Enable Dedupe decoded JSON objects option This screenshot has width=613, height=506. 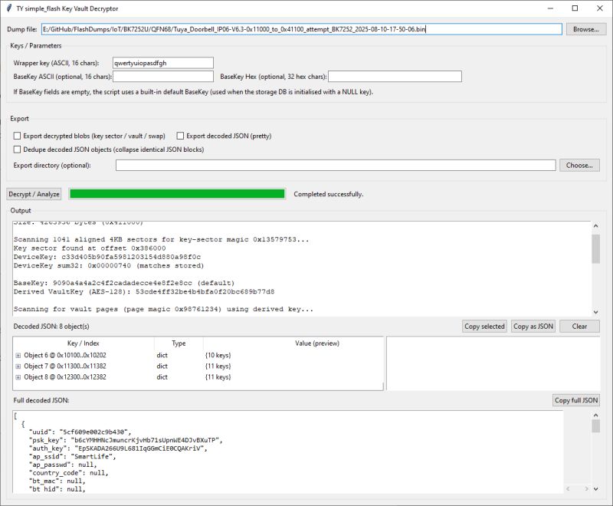(16, 149)
